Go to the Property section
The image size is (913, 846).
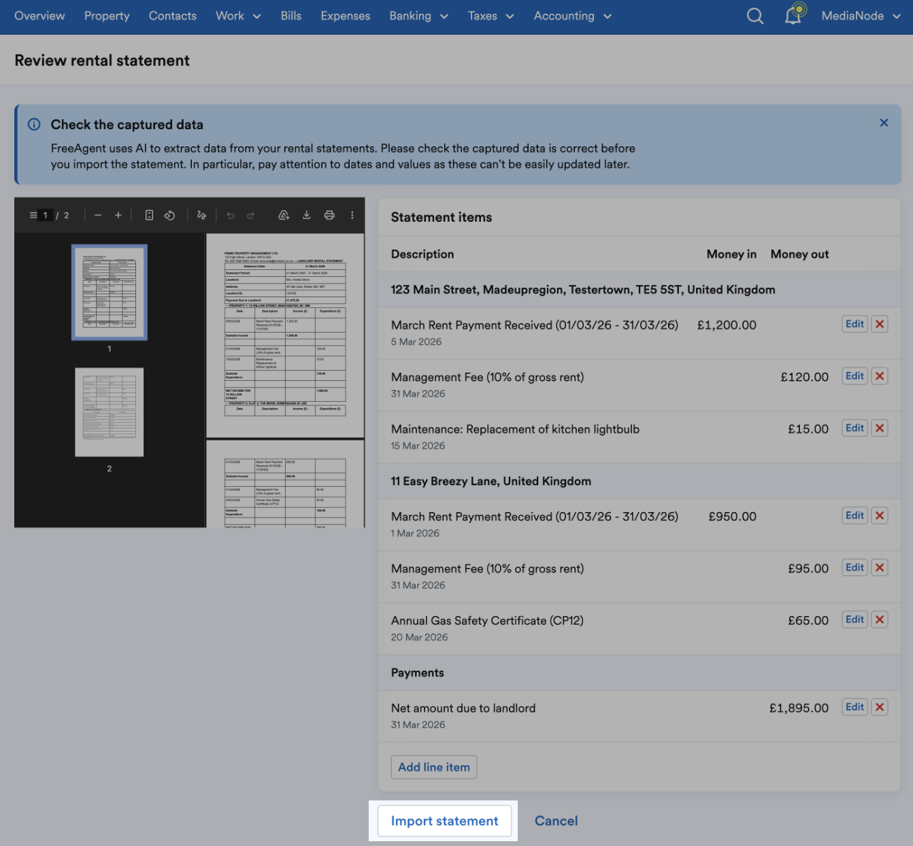(107, 16)
